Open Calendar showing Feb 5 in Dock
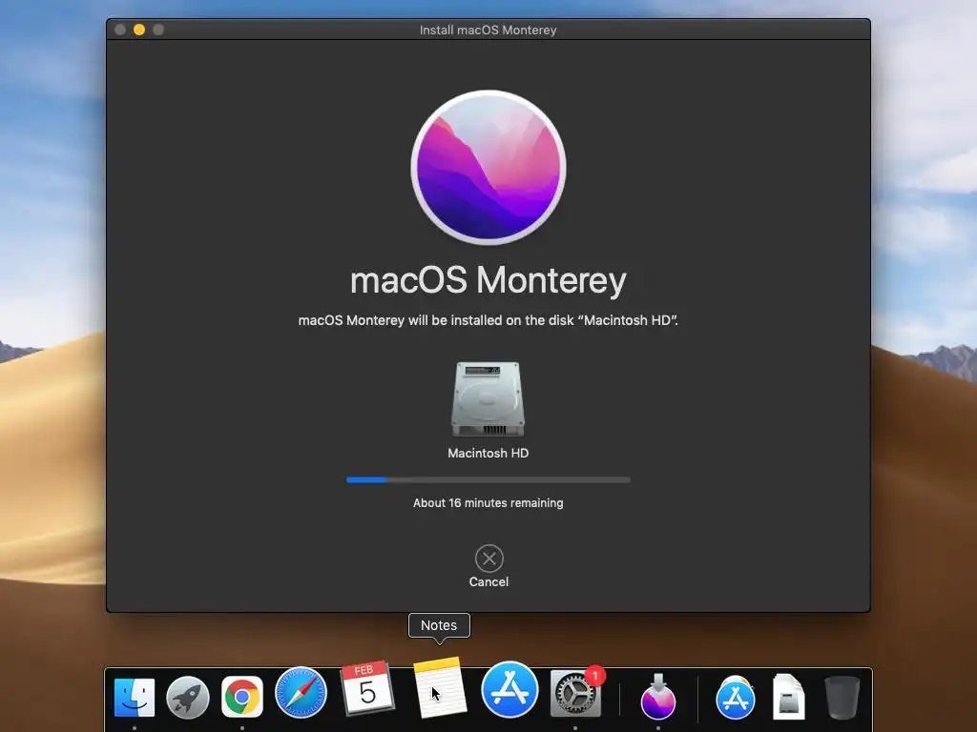This screenshot has height=732, width=977. (x=367, y=687)
